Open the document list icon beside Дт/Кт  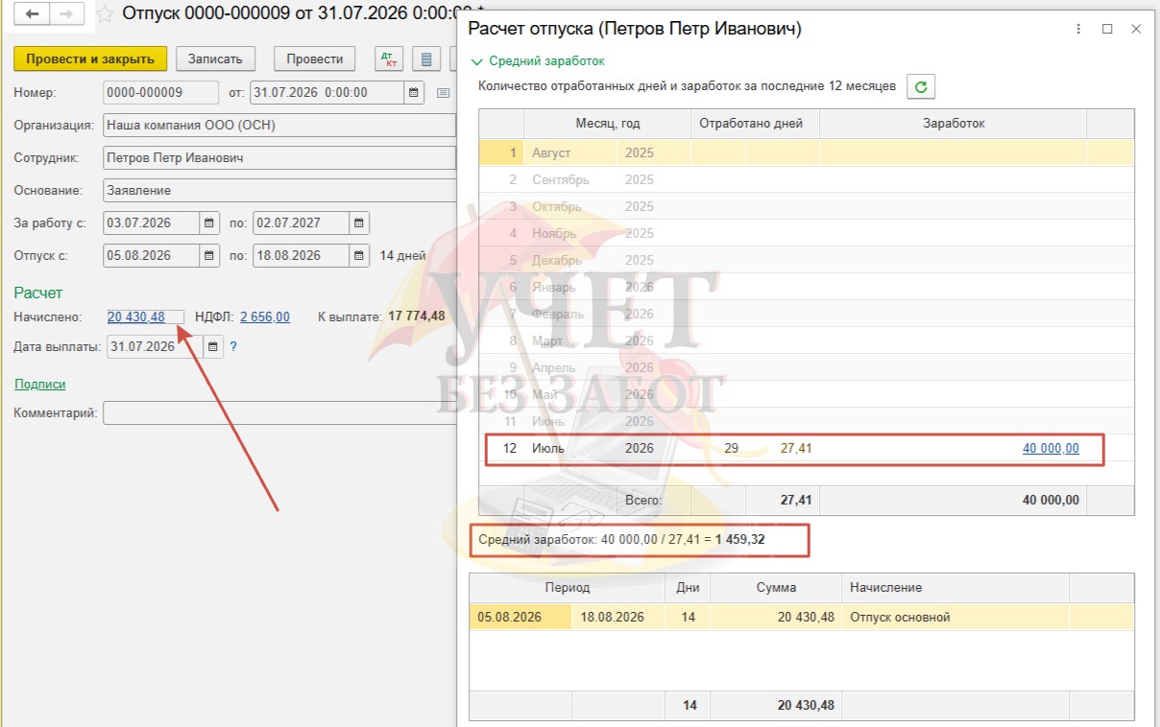426,59
